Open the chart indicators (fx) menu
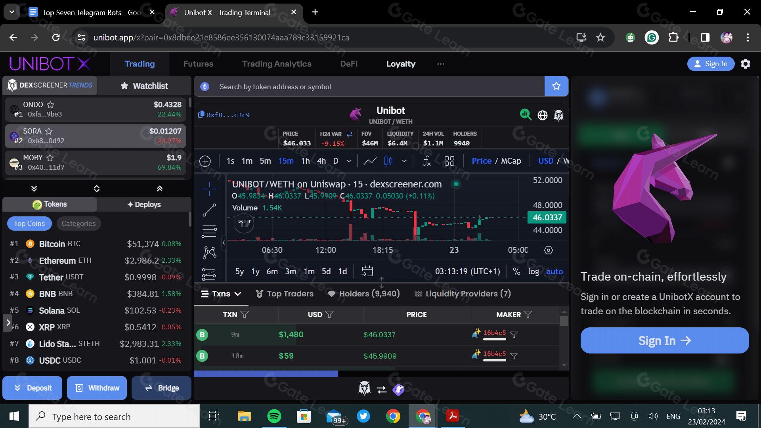Screen dimensions: 761x428 (x=426, y=161)
